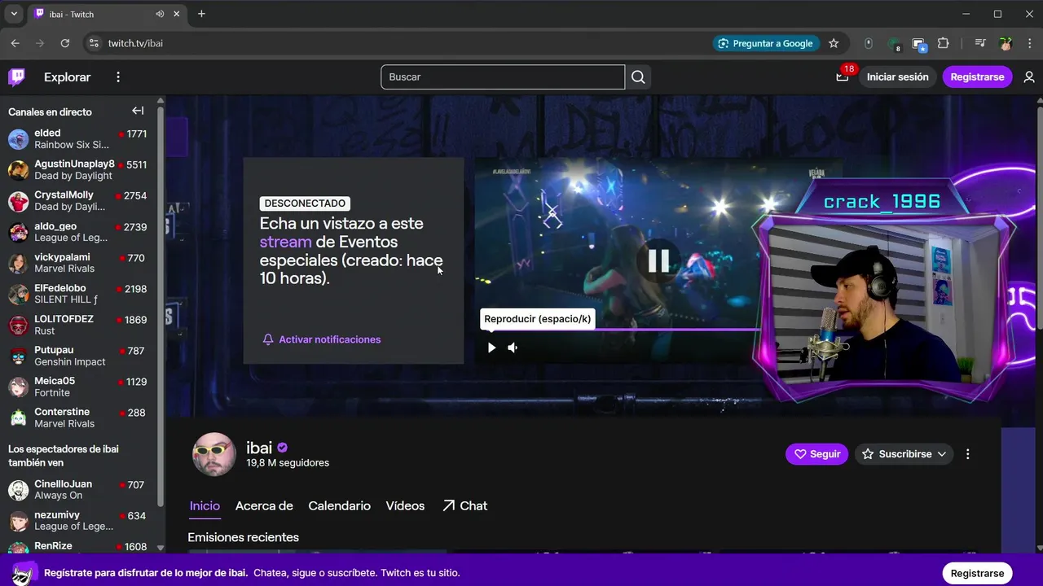Open Conterstine Marvel Rivals channel
1043x586 pixels.
tap(79, 418)
